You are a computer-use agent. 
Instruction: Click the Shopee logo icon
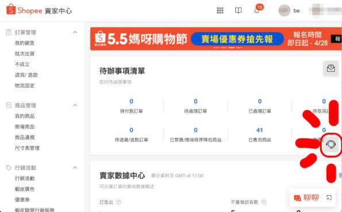coord(11,9)
